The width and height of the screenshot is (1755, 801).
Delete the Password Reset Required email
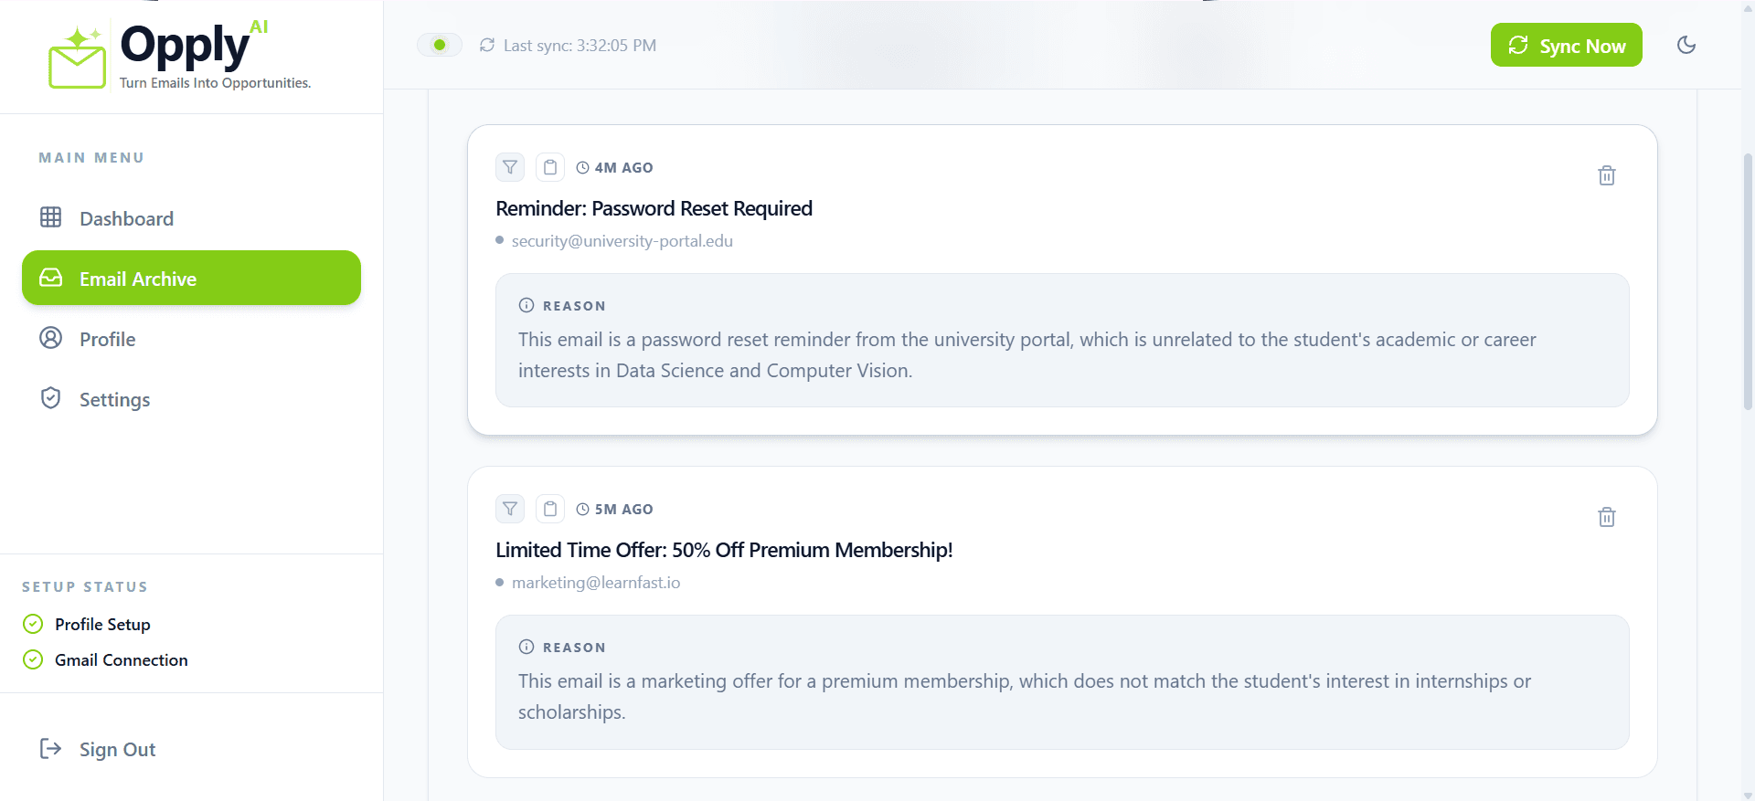tap(1607, 175)
